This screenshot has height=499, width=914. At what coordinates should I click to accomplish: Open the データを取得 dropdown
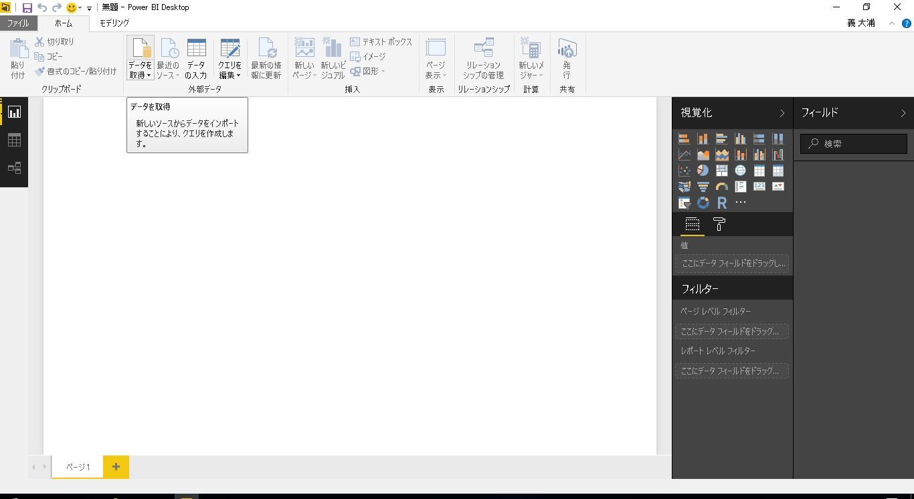[140, 58]
